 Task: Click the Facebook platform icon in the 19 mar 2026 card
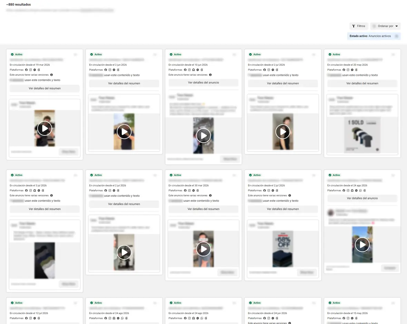coord(26,70)
